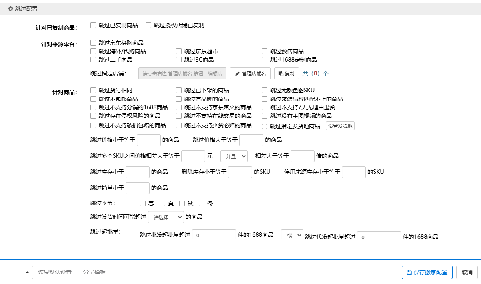The image size is (481, 284).
Task: Enable 跳过已复制商品 checkbox
Action: pyautogui.click(x=93, y=25)
